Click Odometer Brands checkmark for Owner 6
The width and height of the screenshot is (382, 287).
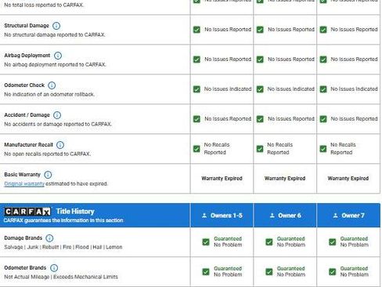point(269,271)
